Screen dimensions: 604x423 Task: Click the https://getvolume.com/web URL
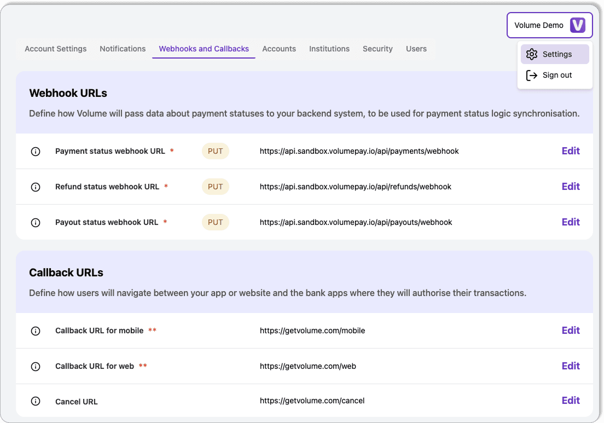pyautogui.click(x=308, y=366)
